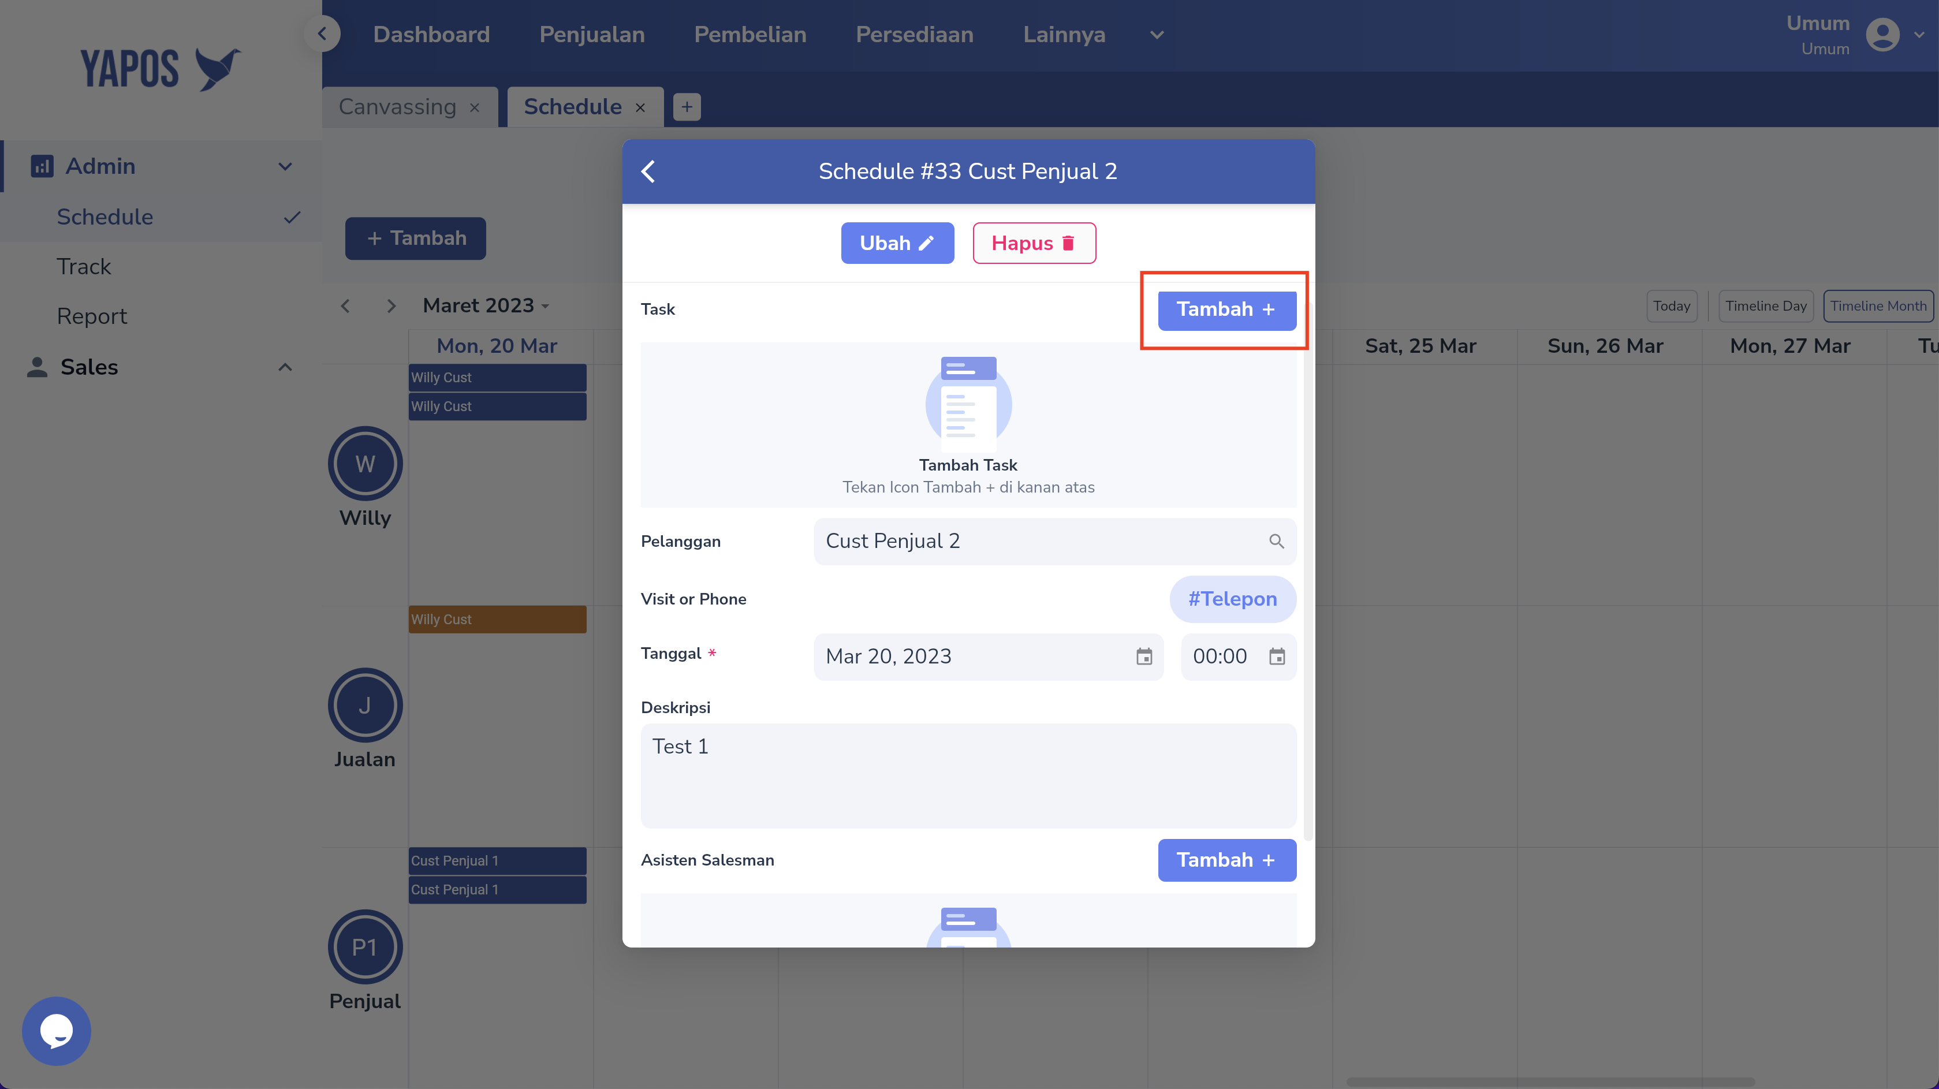Collapse the Admin section chevron
Screen dimensions: 1939x1089
coord(285,166)
